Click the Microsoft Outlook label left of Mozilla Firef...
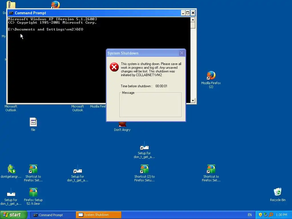The height and width of the screenshot is (219, 292). pos(78,108)
